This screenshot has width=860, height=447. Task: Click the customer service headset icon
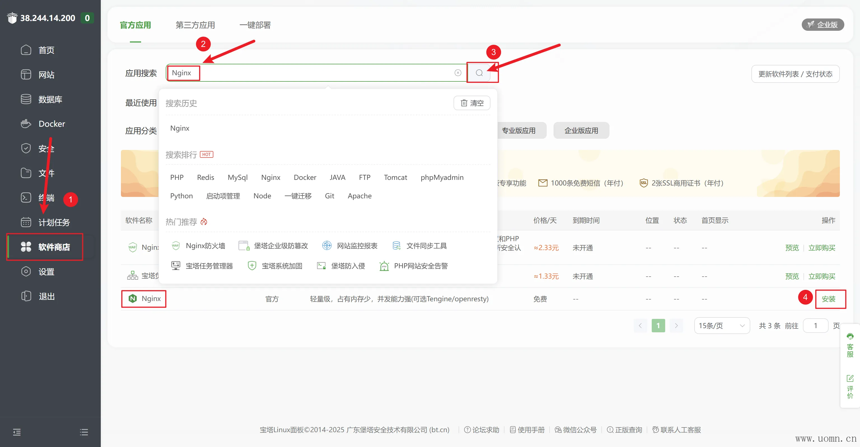pyautogui.click(x=850, y=336)
